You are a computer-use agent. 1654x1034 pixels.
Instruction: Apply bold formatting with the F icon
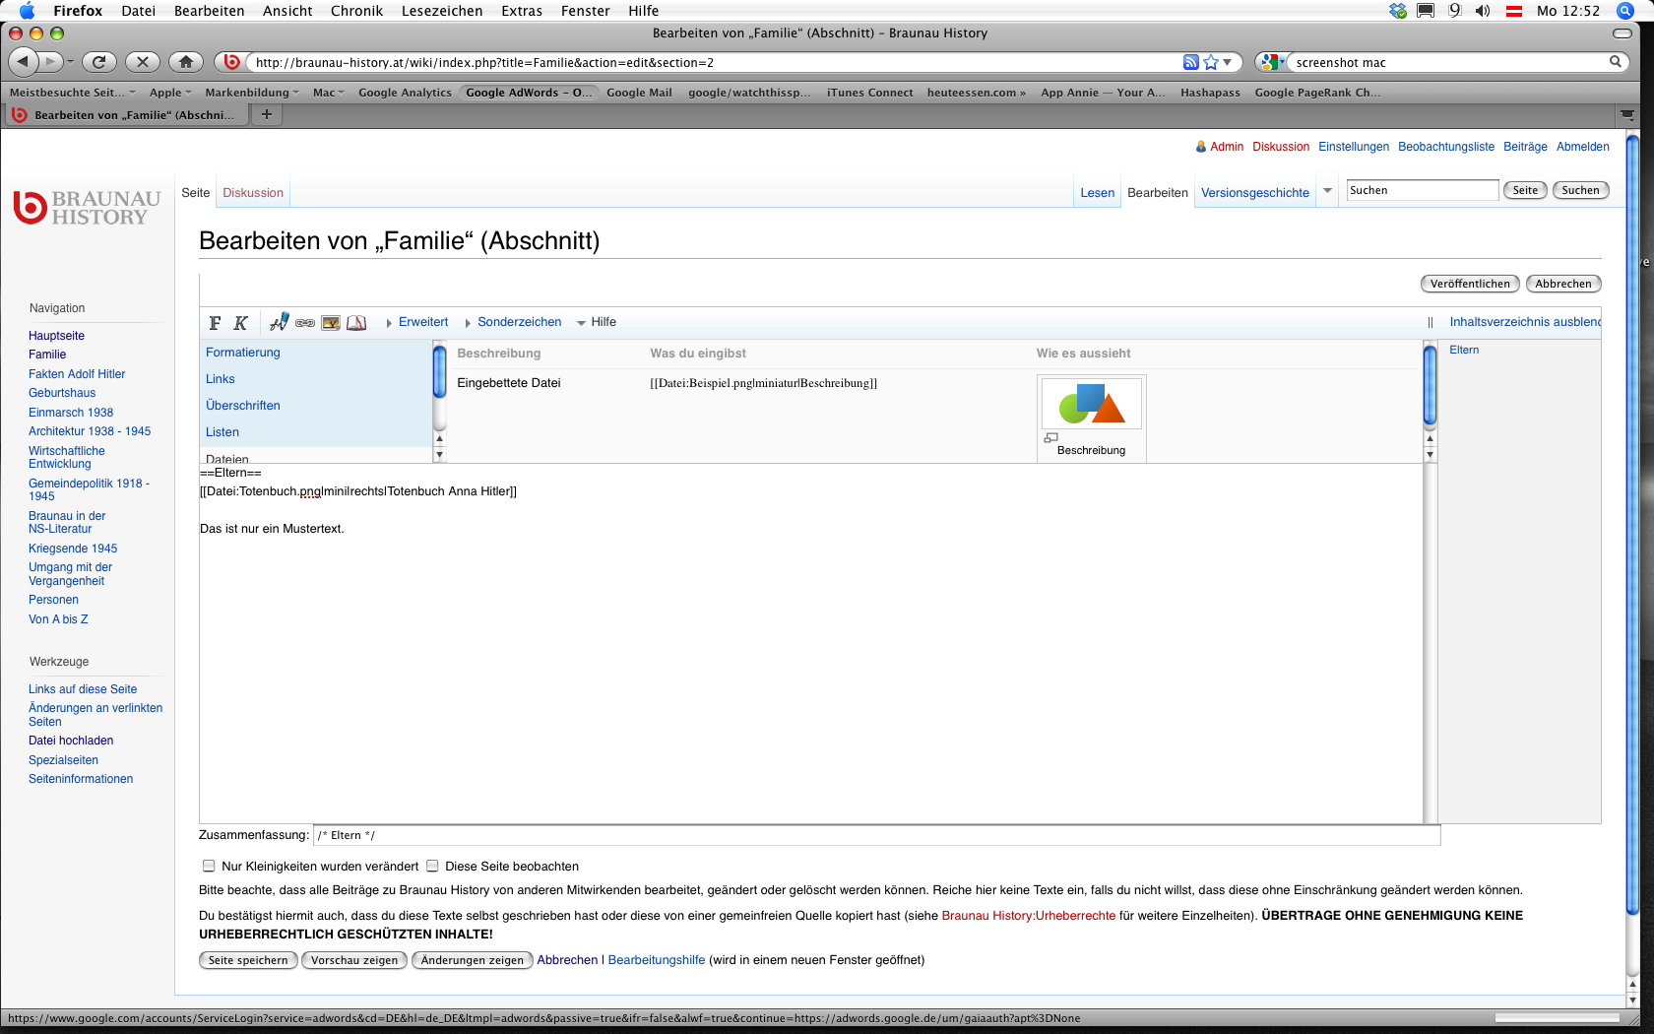[215, 323]
